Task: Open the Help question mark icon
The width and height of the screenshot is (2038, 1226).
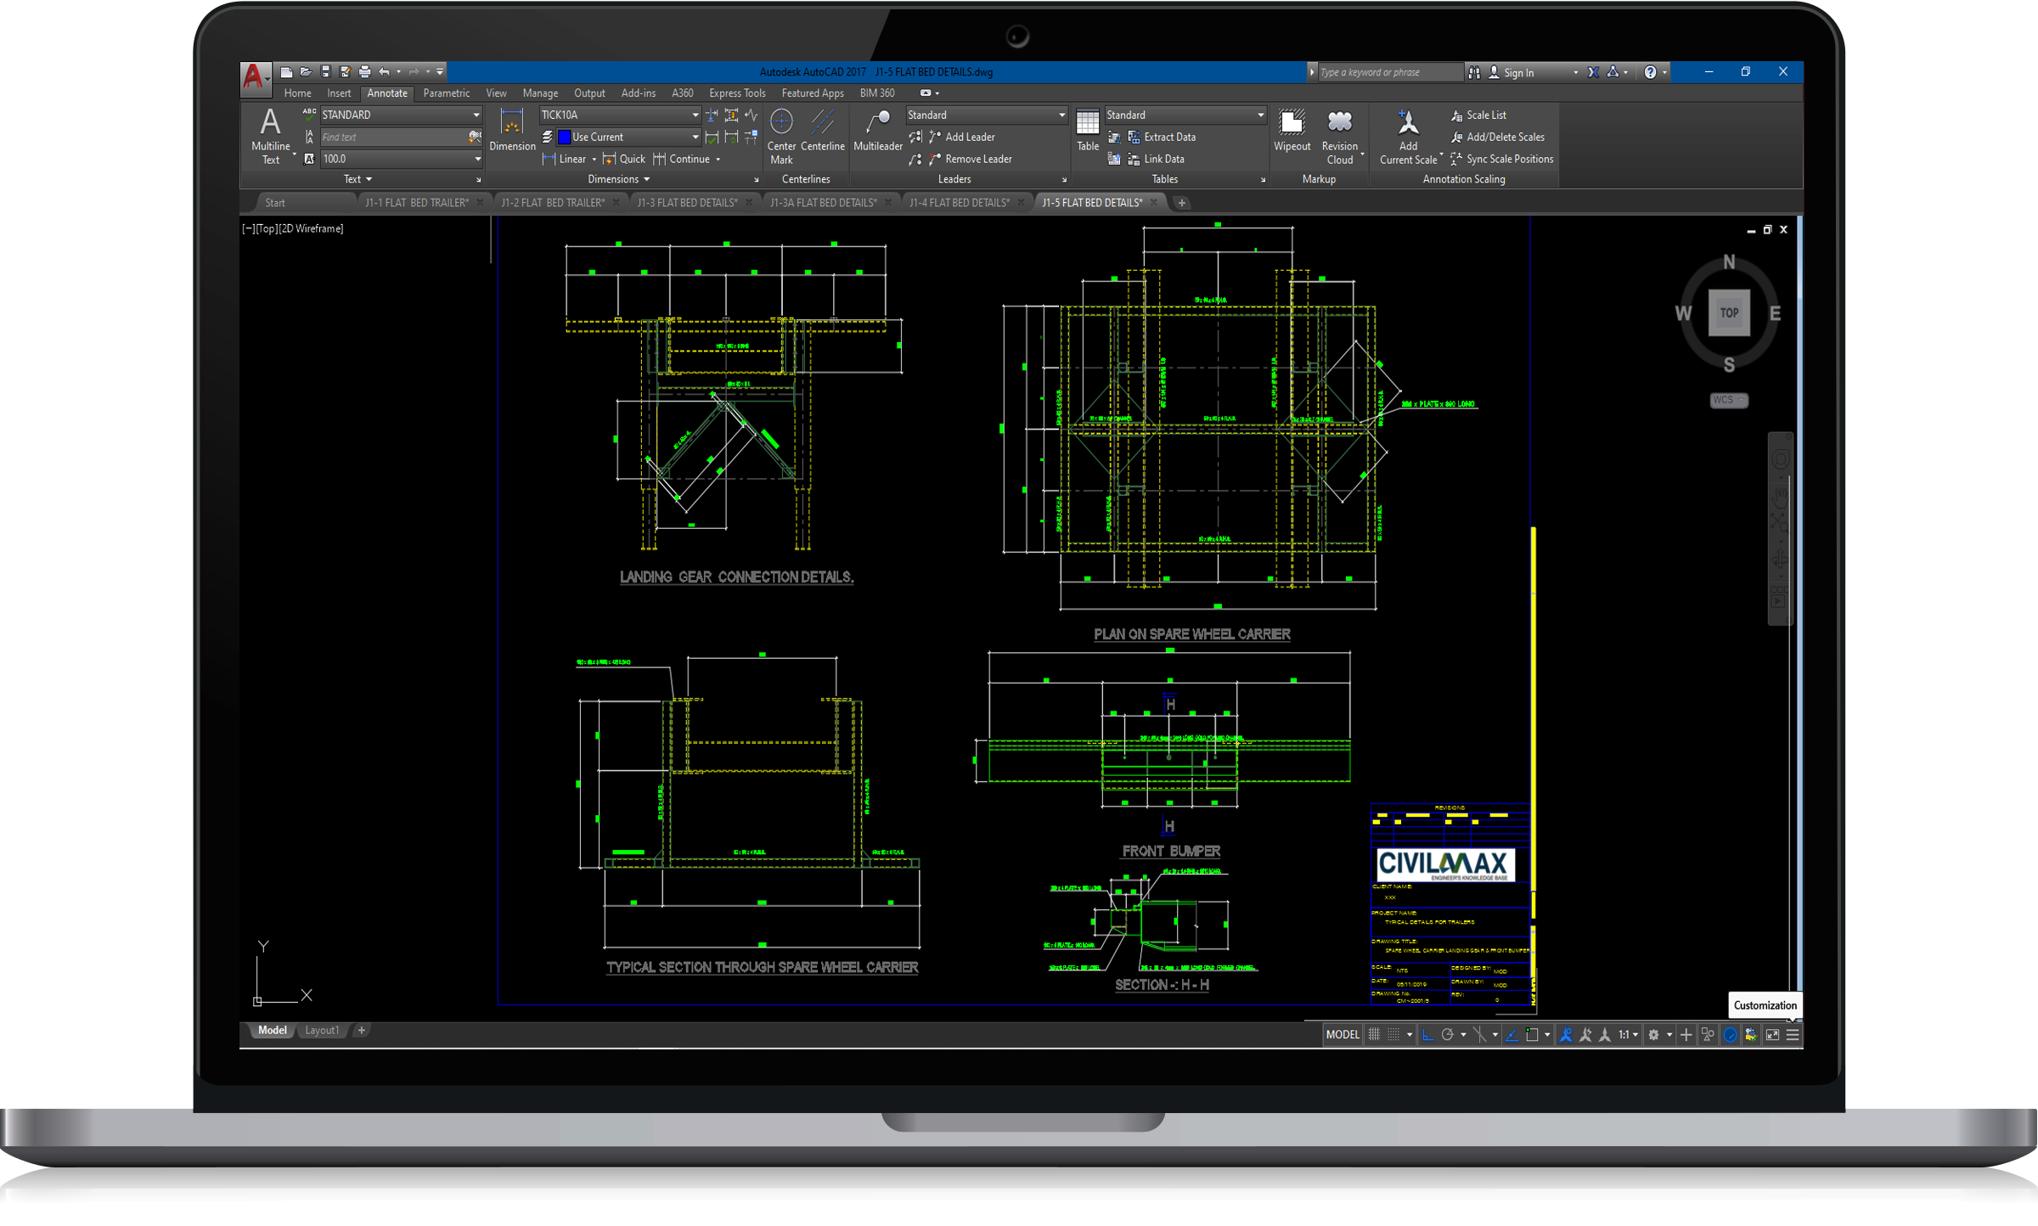Action: click(x=1650, y=72)
